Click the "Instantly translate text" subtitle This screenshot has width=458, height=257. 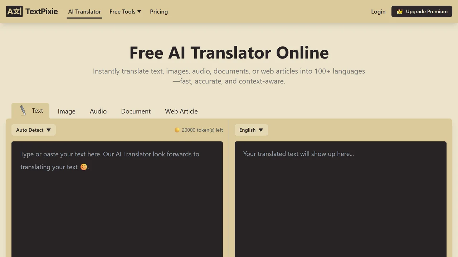pyautogui.click(x=229, y=76)
